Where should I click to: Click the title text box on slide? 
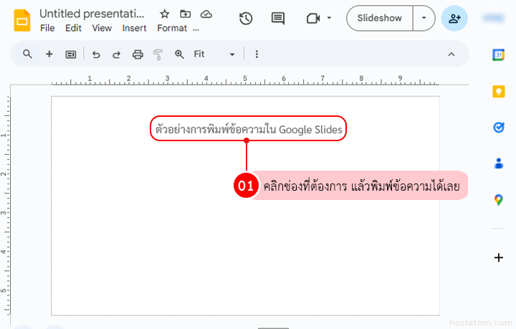(249, 128)
